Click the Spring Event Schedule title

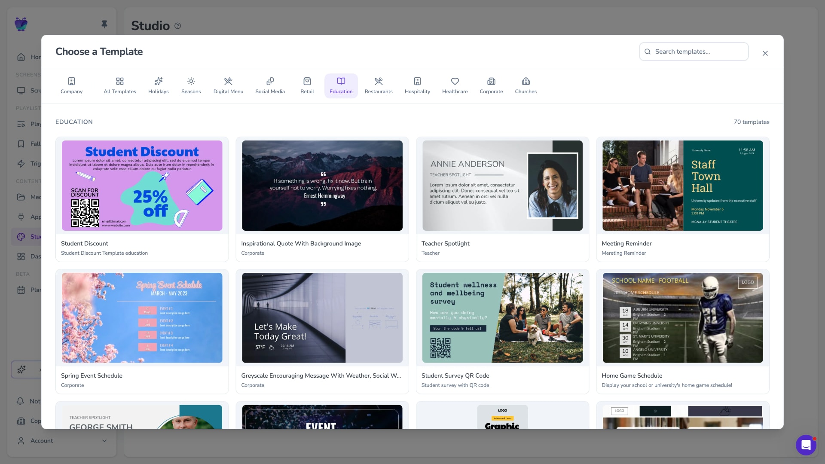(x=92, y=375)
